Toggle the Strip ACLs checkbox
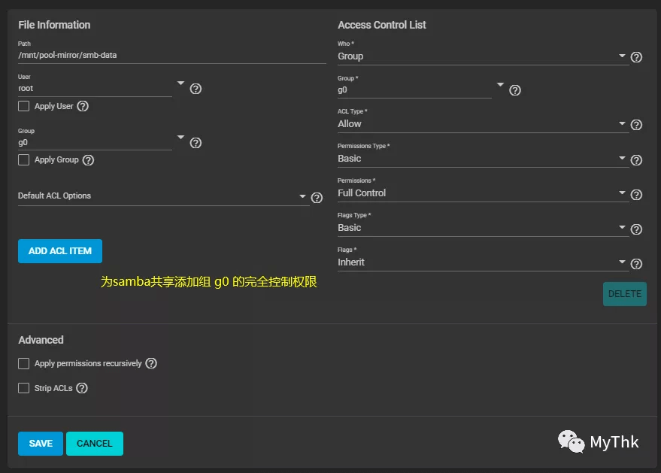 coord(23,388)
